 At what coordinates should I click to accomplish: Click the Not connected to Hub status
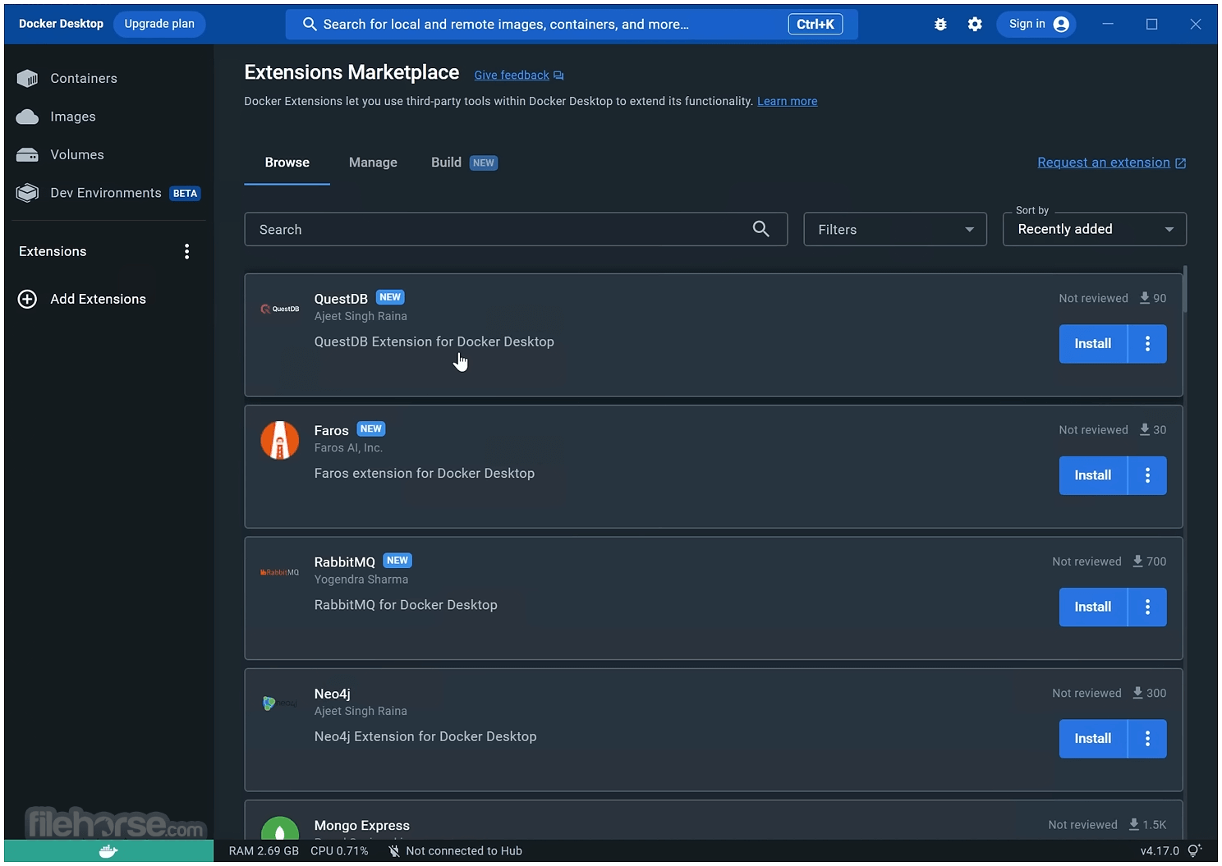(455, 851)
